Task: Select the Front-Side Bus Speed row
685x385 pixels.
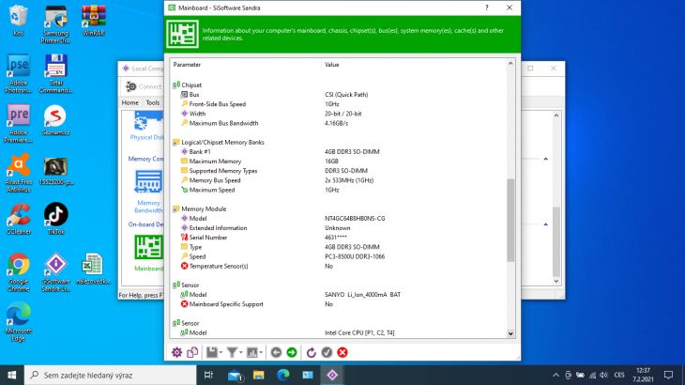Action: (217, 104)
